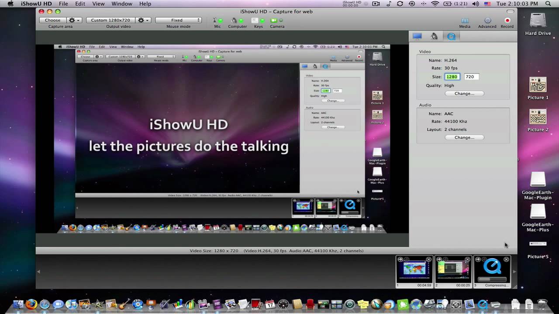559x314 pixels.
Task: Toggle the Keys capture option
Action: pyautogui.click(x=258, y=20)
